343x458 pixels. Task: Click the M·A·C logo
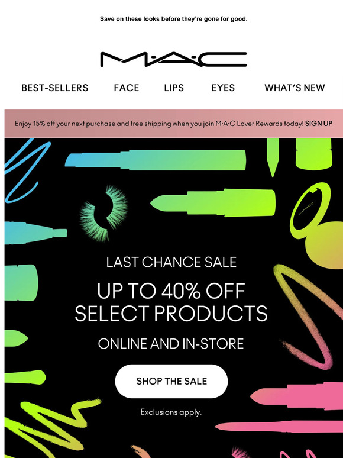173,60
